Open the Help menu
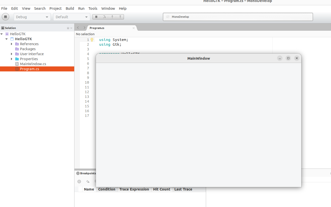This screenshot has width=331, height=207. 123,8
